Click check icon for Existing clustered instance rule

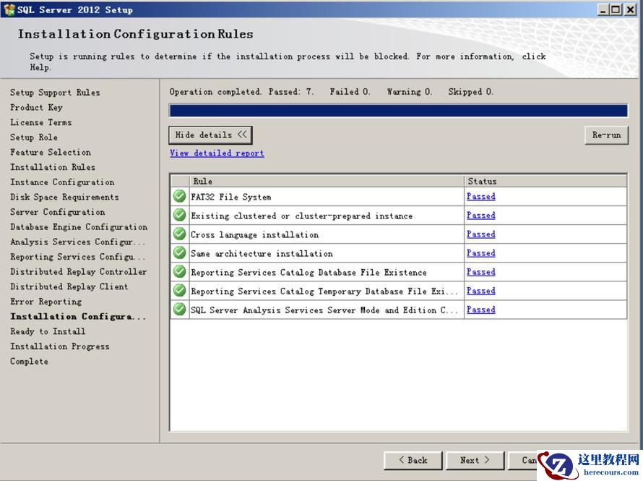(x=179, y=216)
